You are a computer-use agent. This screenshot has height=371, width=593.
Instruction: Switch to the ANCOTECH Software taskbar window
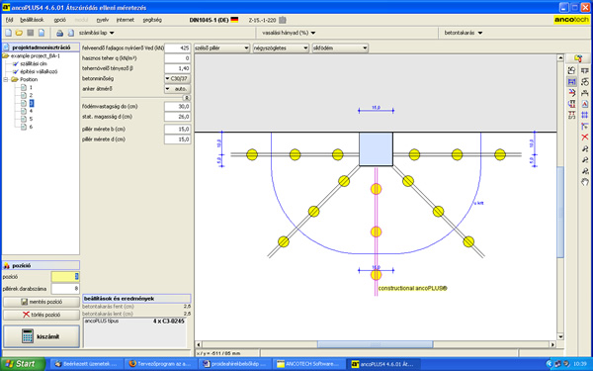tap(309, 364)
